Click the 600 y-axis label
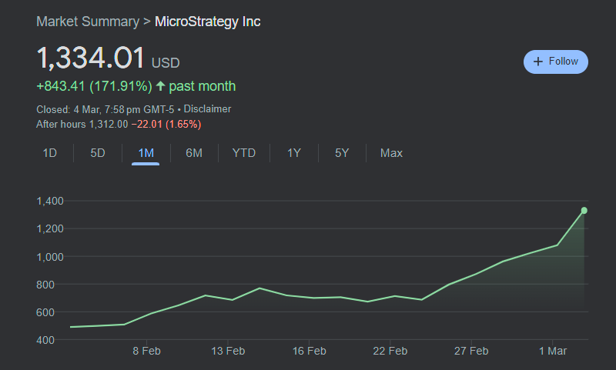616x370 pixels. 45,313
